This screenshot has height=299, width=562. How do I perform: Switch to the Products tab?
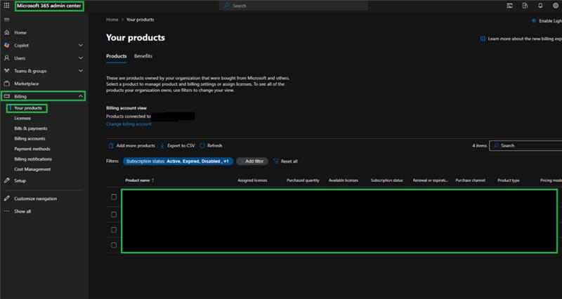coord(116,56)
